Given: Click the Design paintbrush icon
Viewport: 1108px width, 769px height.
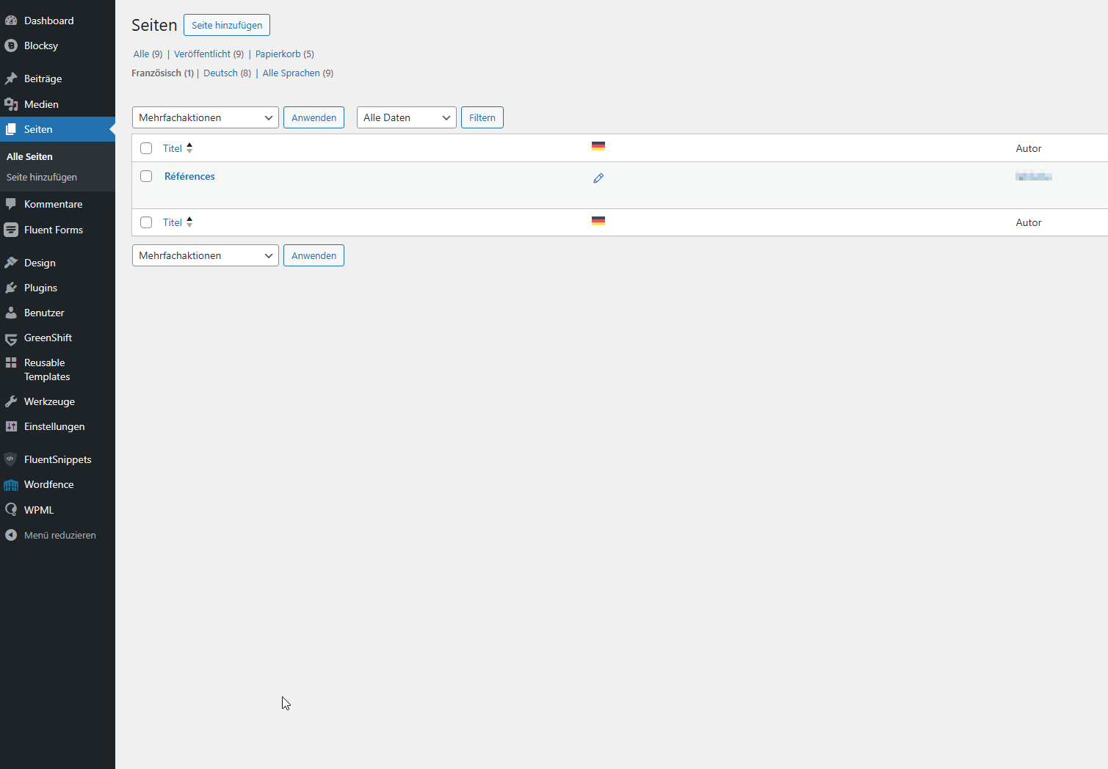Looking at the screenshot, I should pyautogui.click(x=11, y=263).
